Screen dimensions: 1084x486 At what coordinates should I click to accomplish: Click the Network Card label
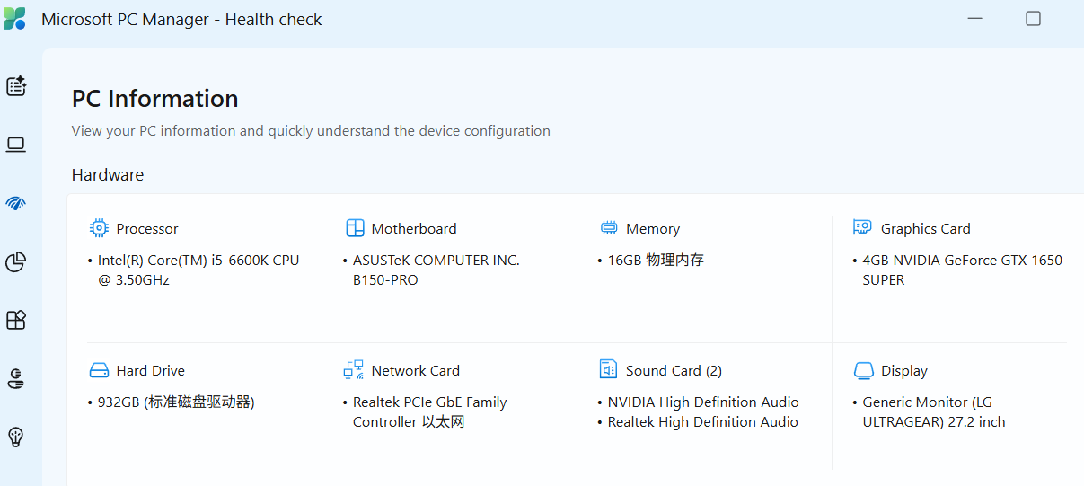click(415, 371)
